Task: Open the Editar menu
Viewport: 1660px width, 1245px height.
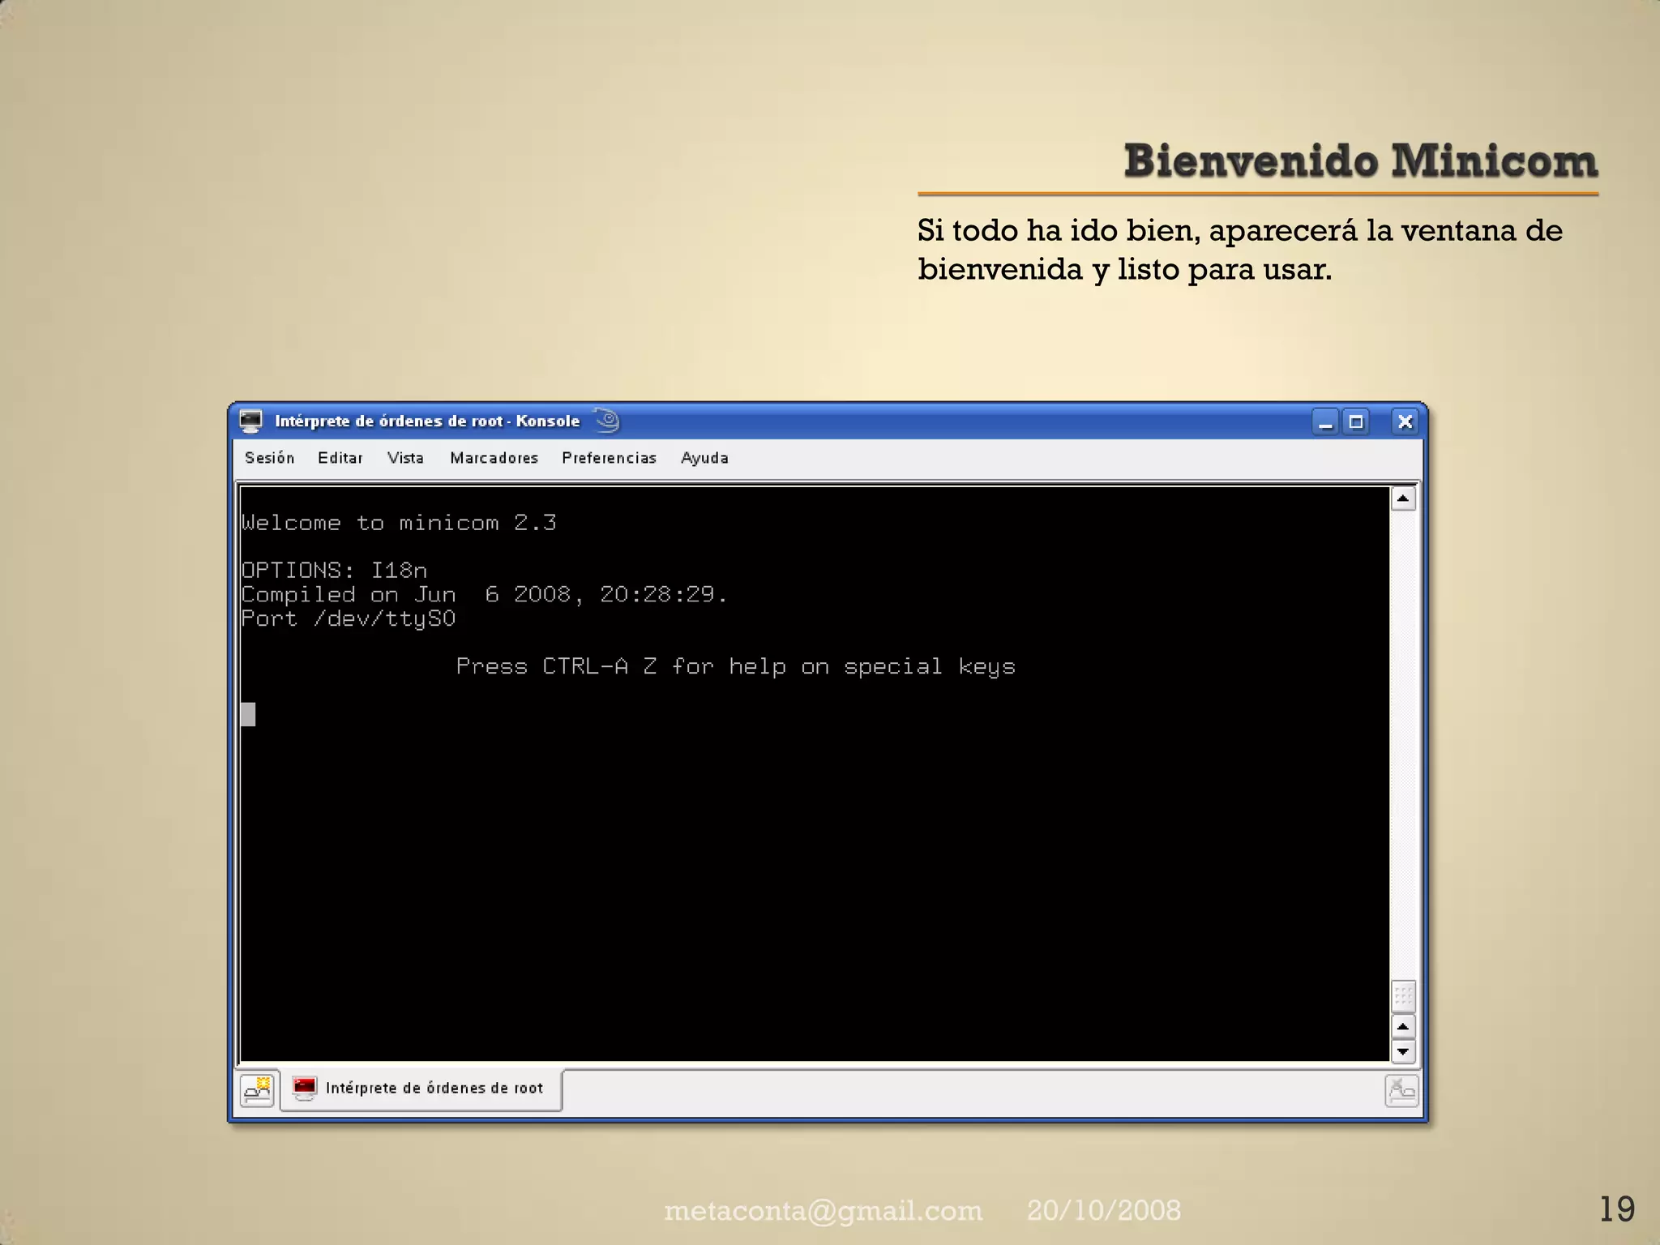Action: click(340, 458)
